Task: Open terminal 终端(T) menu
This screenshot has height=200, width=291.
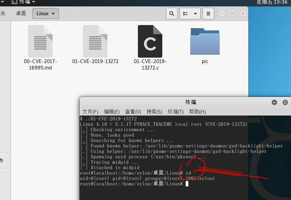Action: tap(176, 112)
